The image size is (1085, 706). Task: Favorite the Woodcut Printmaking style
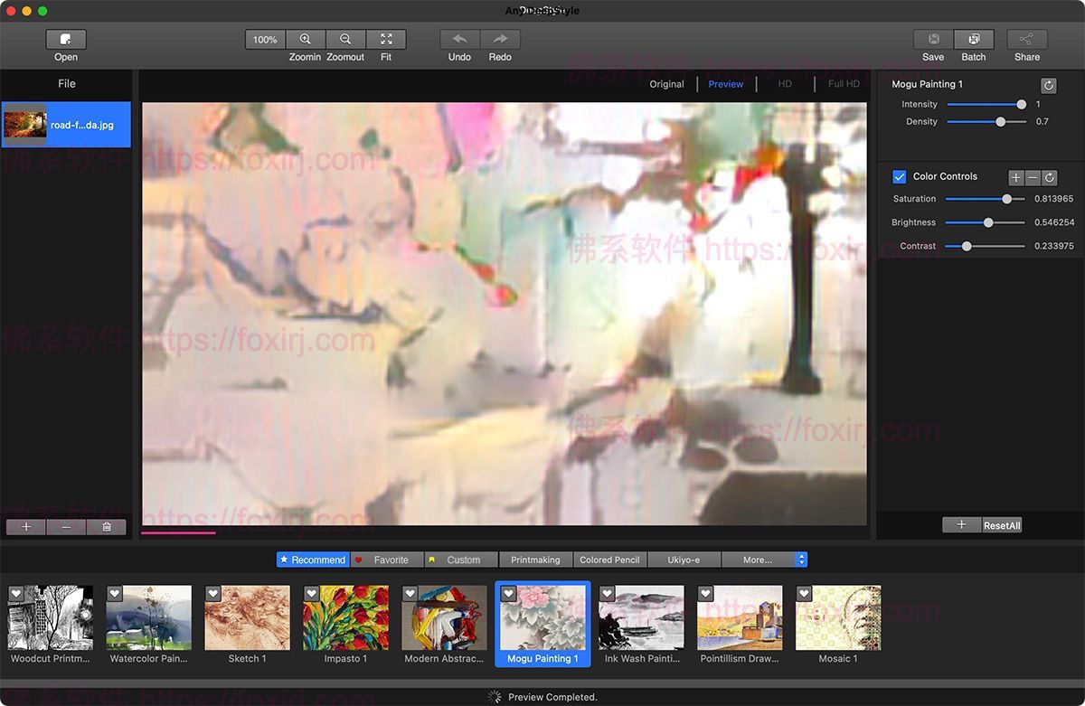pos(15,594)
